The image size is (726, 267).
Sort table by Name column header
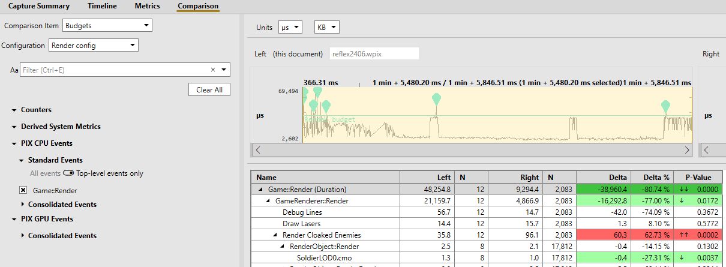(x=325, y=178)
